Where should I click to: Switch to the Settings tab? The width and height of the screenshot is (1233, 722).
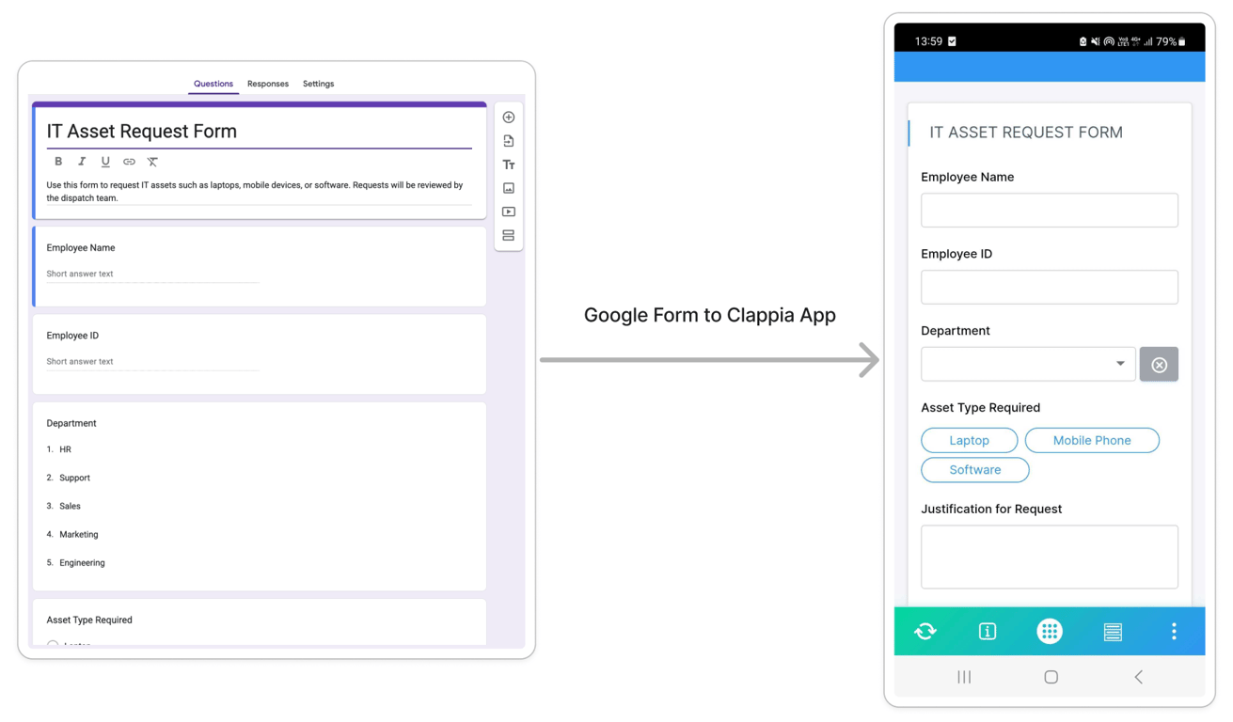click(319, 84)
